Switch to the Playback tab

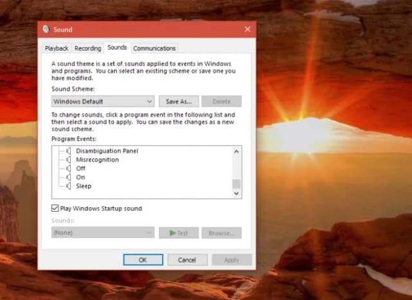tap(57, 48)
